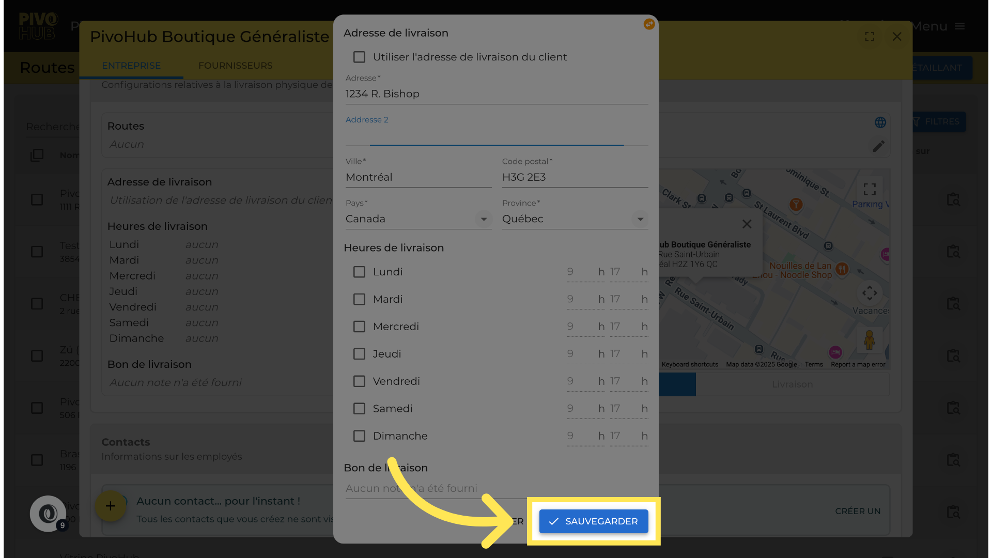
Task: Switch to the Fournisseurs tab
Action: coord(235,66)
